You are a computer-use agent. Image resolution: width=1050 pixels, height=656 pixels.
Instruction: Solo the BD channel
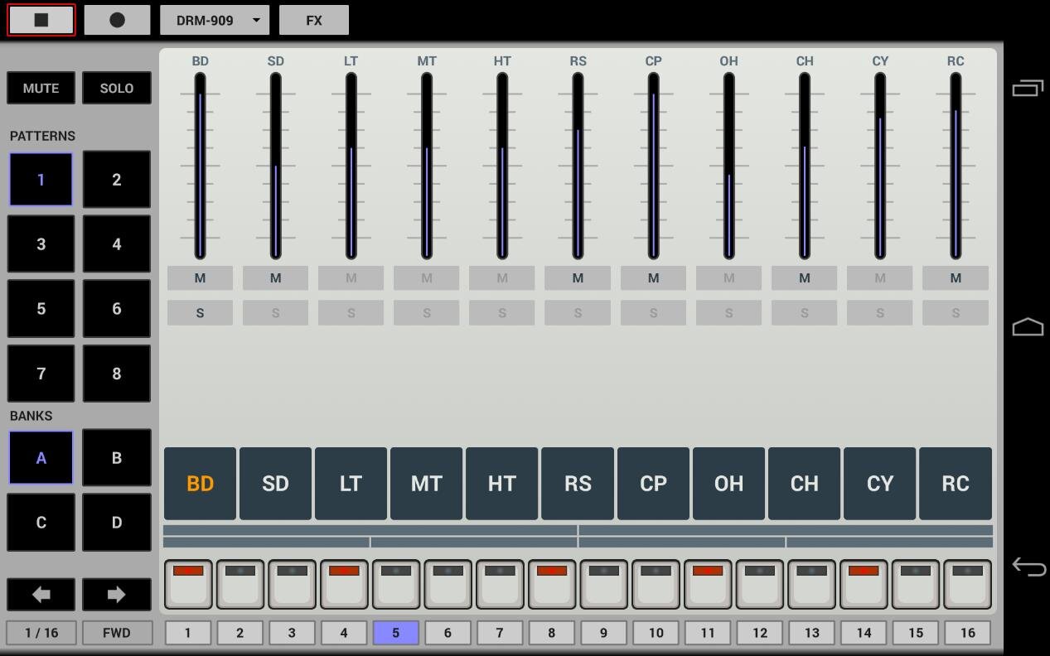coord(200,313)
